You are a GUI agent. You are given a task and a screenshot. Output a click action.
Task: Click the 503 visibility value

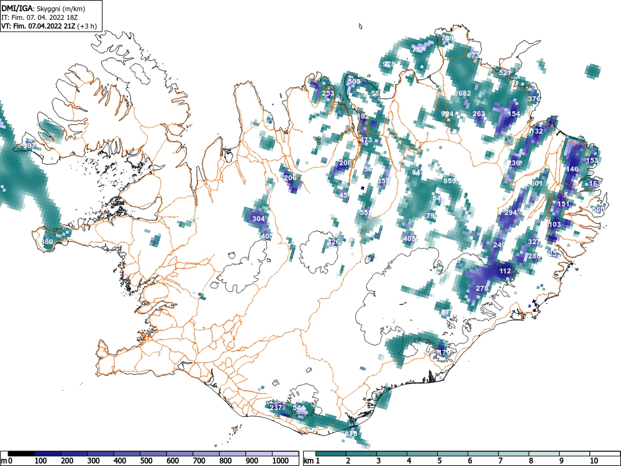pyautogui.click(x=354, y=81)
